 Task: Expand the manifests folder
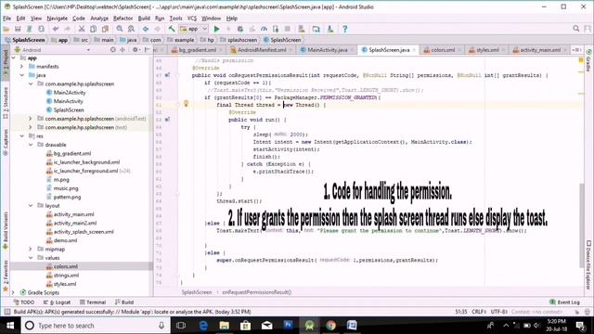22,66
